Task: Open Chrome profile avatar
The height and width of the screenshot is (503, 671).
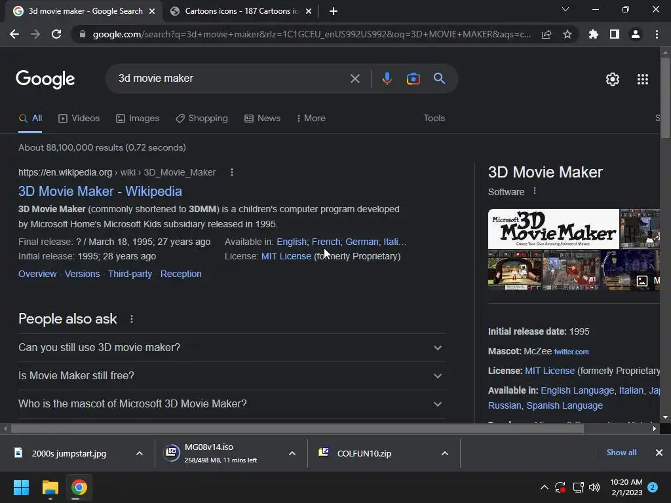Action: click(636, 34)
